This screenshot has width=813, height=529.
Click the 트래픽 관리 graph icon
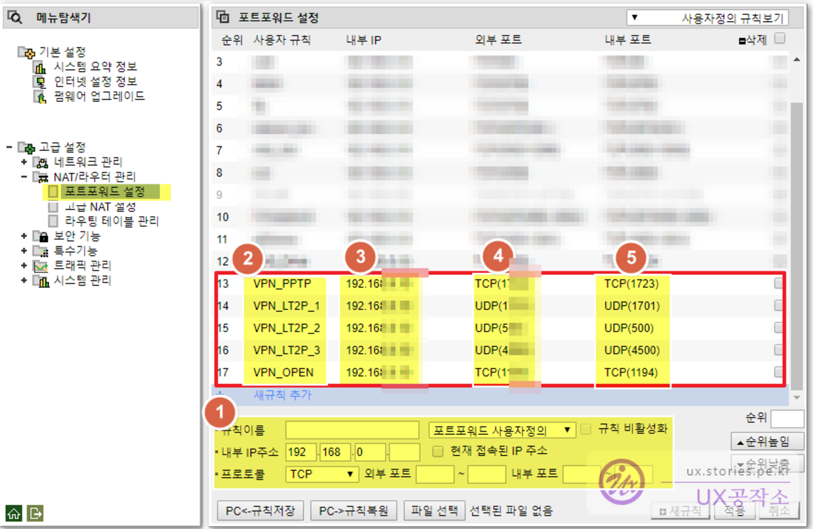click(42, 266)
